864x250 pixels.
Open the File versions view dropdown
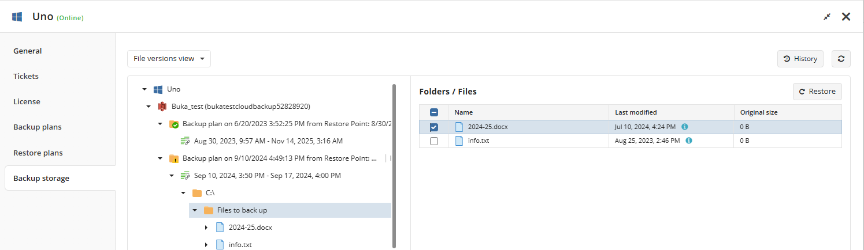[x=169, y=59]
